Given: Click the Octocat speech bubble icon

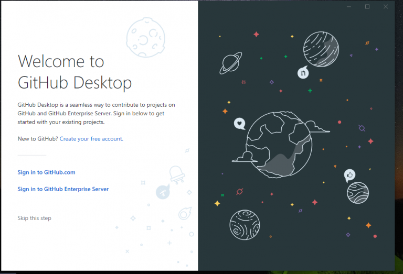Looking at the screenshot, I should [303, 73].
